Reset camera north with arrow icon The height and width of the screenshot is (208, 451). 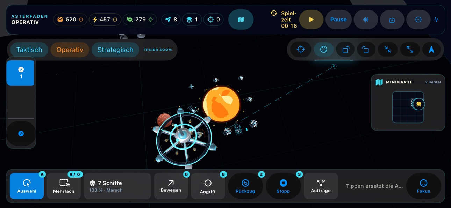point(431,50)
